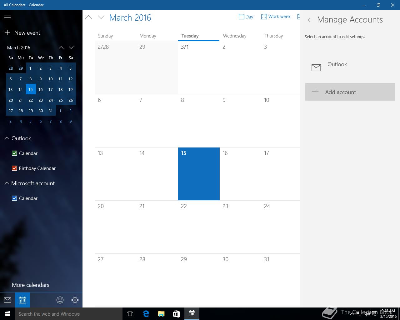Select March 31 cell in month grid

281,280
